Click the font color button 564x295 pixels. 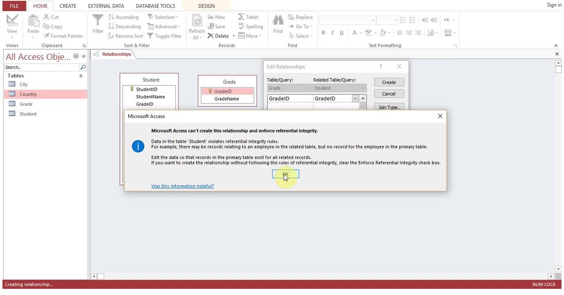click(355, 33)
